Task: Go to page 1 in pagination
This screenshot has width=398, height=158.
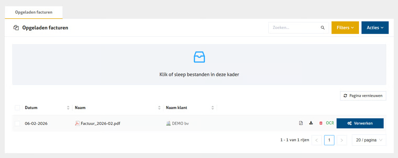Action: coord(329,140)
